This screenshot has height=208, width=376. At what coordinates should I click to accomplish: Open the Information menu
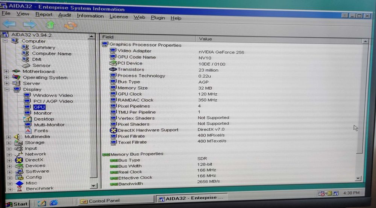tap(90, 16)
